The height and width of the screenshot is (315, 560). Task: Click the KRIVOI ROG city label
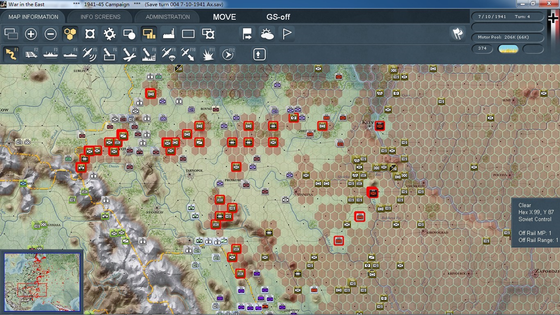[x=458, y=274]
